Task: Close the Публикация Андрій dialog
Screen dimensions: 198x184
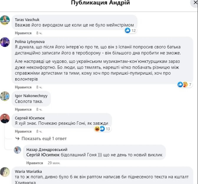Action: pyautogui.click(x=195, y=3)
